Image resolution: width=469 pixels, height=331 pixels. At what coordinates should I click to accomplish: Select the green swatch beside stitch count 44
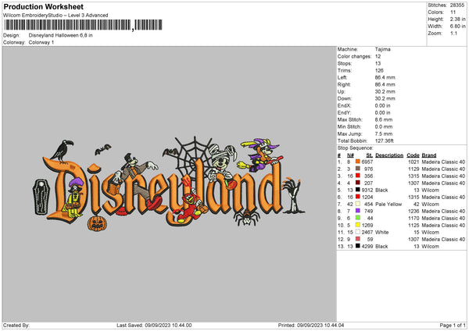[x=357, y=218]
